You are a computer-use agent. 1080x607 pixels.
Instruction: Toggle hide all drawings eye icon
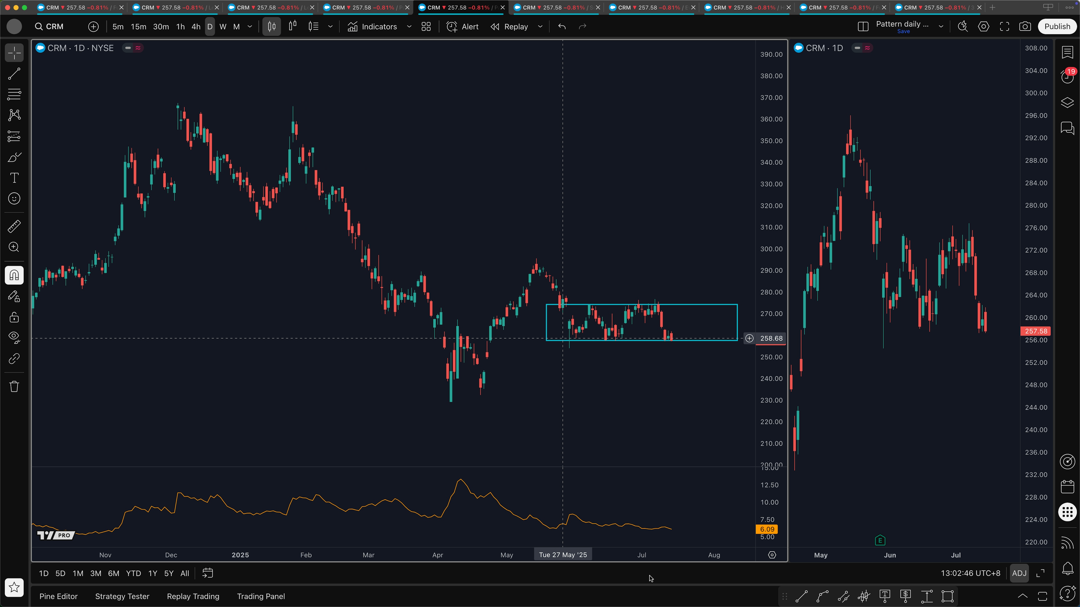coord(14,338)
